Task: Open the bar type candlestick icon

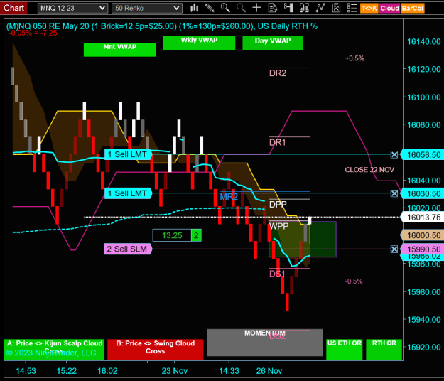Action: point(194,8)
